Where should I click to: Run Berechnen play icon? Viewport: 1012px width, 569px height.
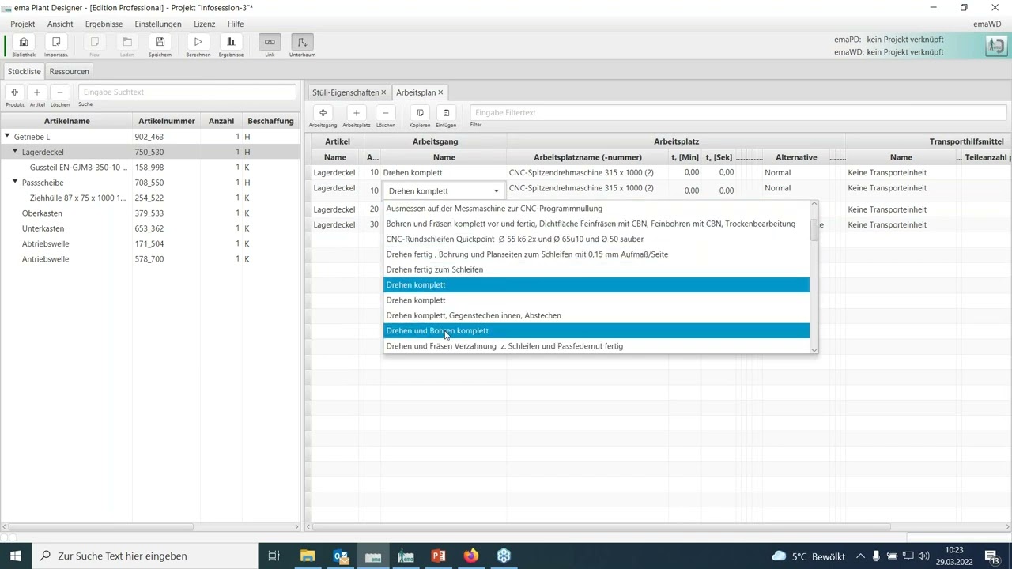[198, 43]
